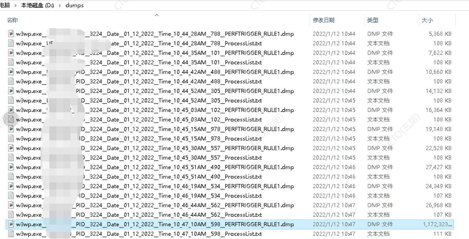
Task: Click the 10_45_51AM_490 dmp file icon
Action: pos(11,167)
